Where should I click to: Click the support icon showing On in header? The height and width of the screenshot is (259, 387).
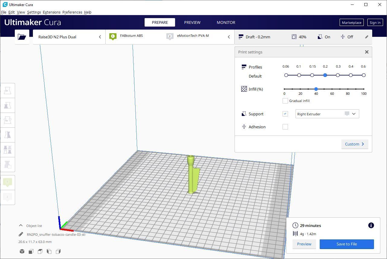tap(320, 37)
